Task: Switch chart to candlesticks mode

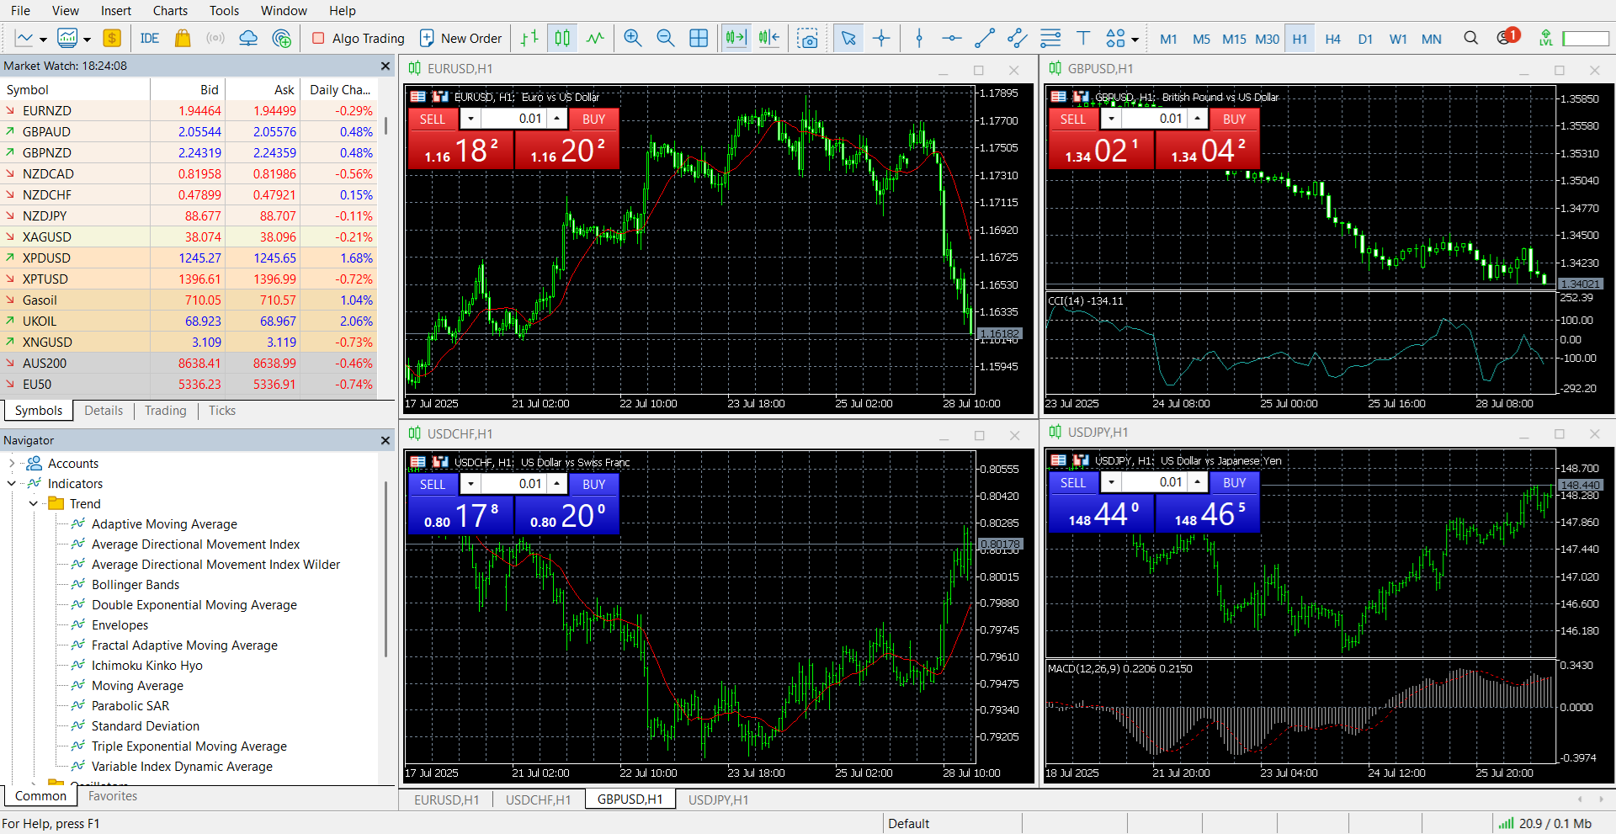Action: pos(562,39)
